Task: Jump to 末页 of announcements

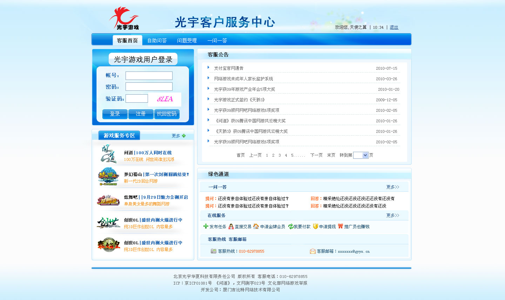Action: (331, 155)
